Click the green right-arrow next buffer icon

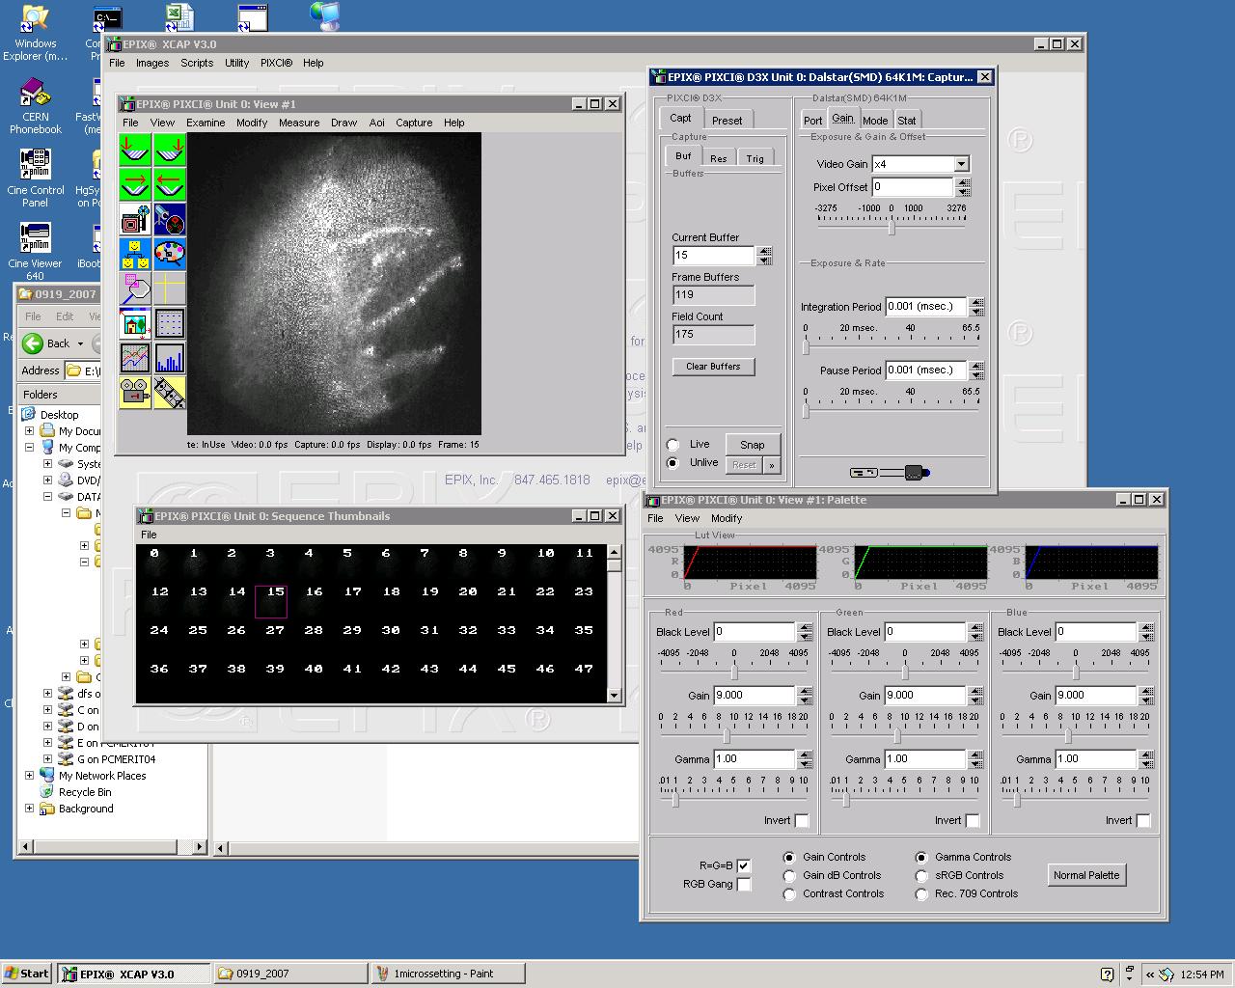pos(135,184)
